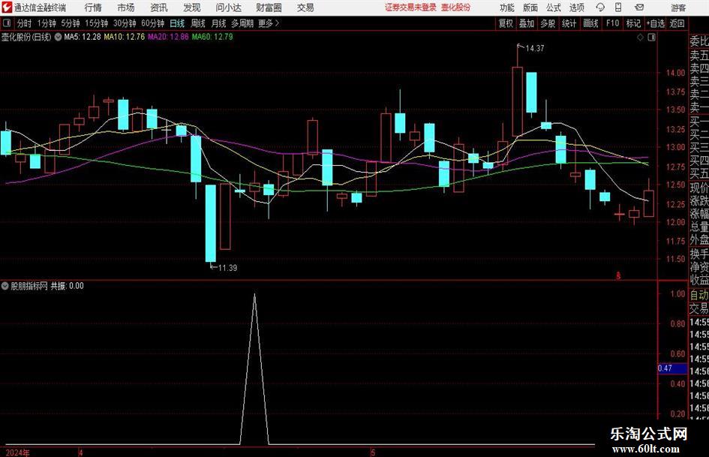Click the MA20: 12.86 value label
The image size is (709, 457).
click(168, 37)
